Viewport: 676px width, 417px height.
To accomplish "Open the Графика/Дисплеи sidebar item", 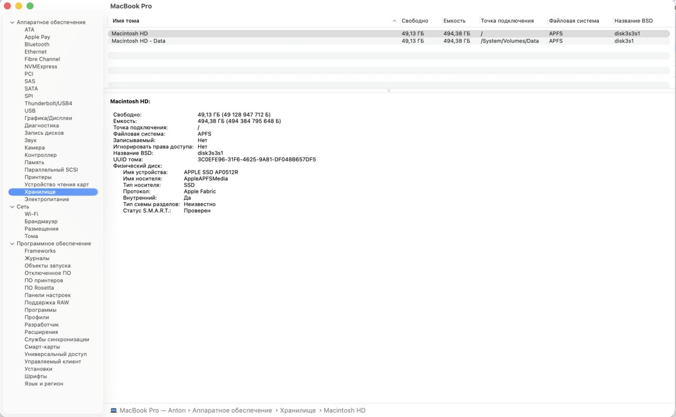I will 48,118.
